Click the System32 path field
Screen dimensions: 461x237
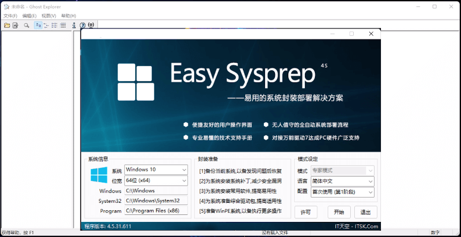pyautogui.click(x=156, y=200)
